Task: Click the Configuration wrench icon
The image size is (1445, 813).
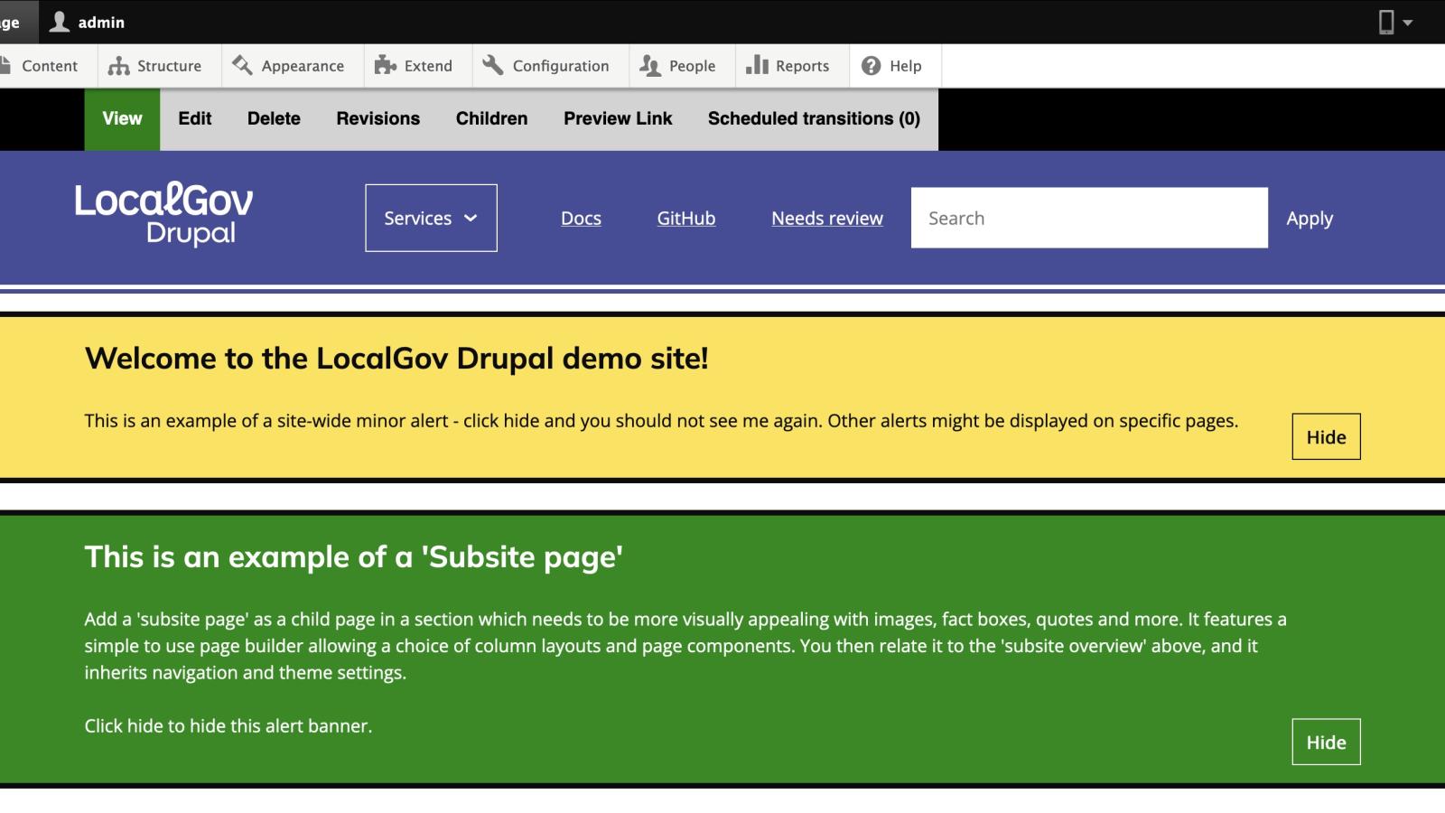Action: click(492, 65)
